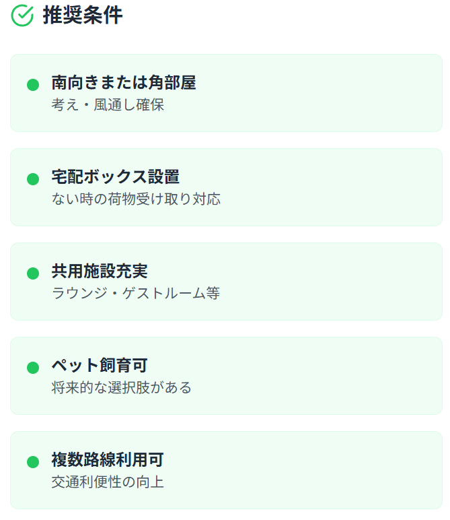
Task: Open the shared facilities condition card
Action: coord(226,282)
